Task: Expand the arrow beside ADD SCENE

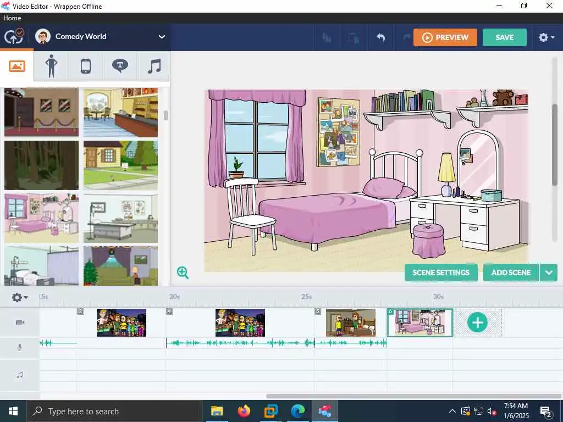Action: (549, 273)
